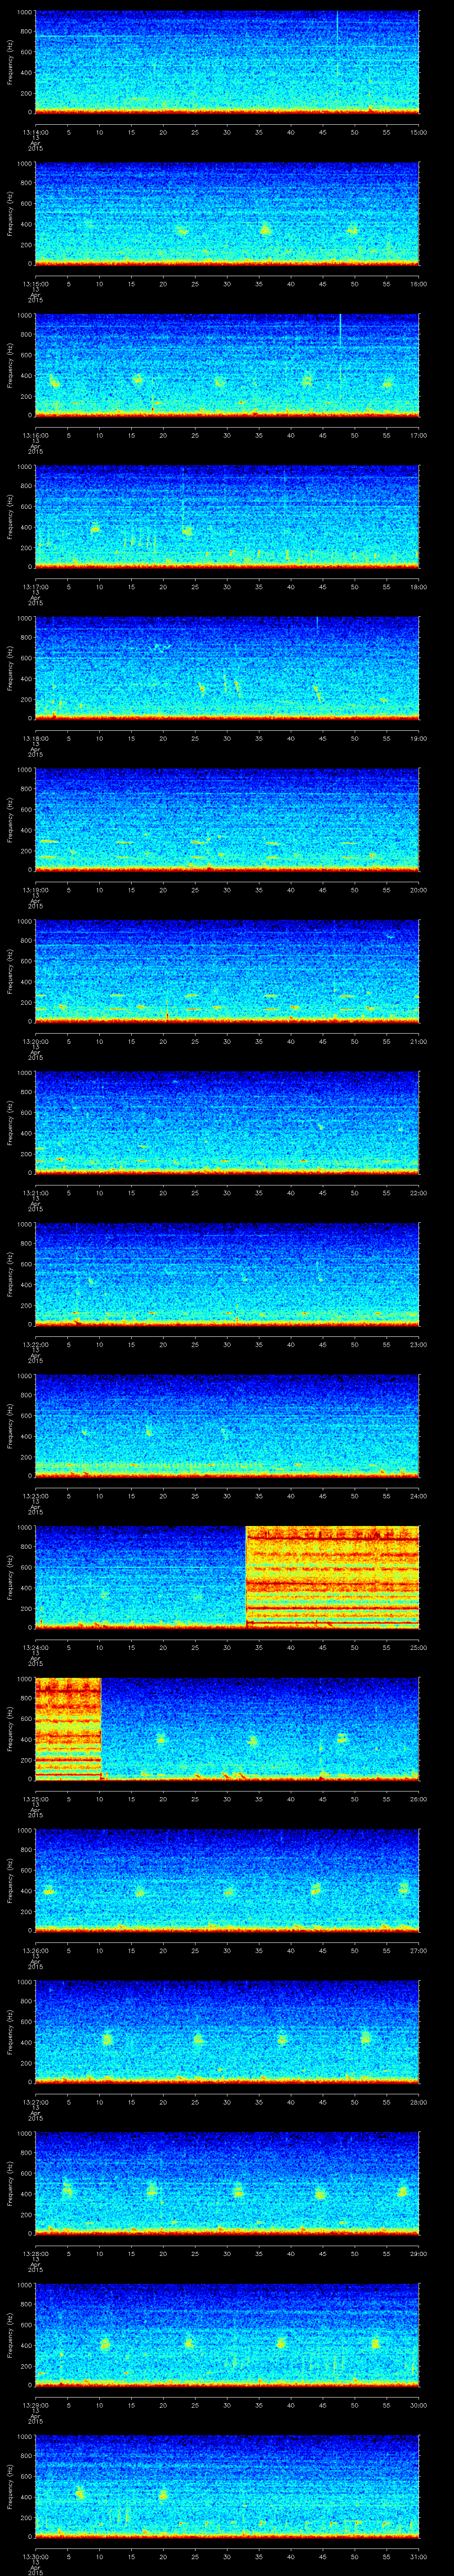
Task: Click the "31:00" end time label
Action: click(418, 2555)
